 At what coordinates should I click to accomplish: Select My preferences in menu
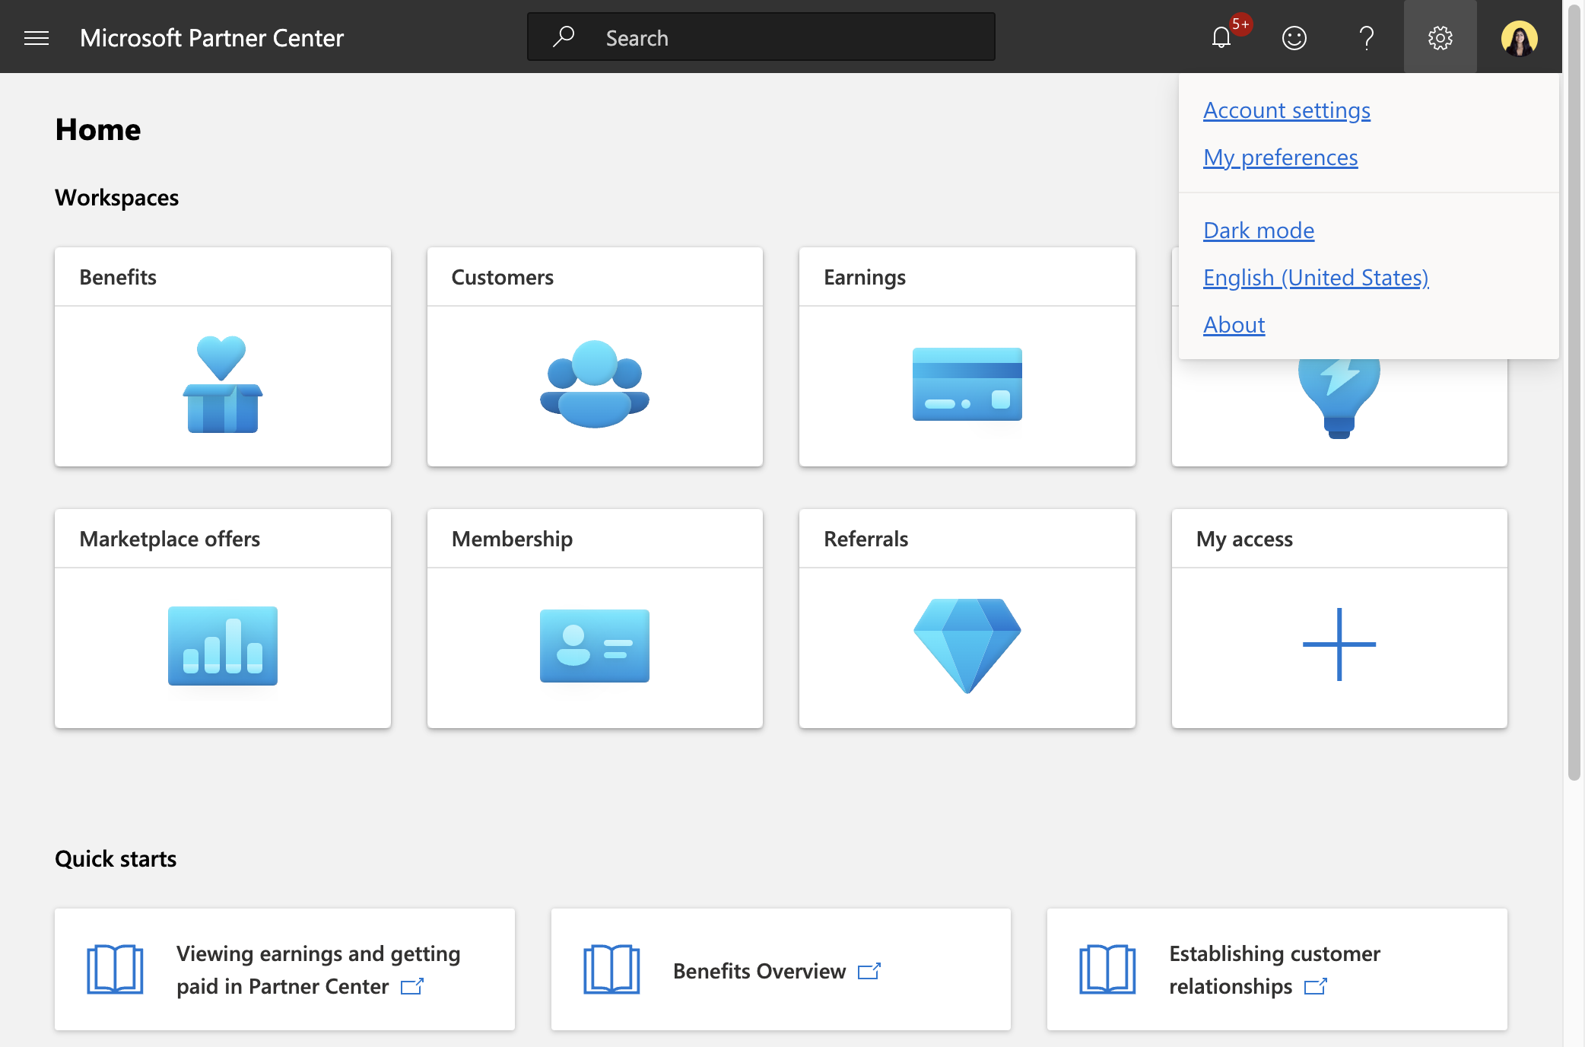1281,158
